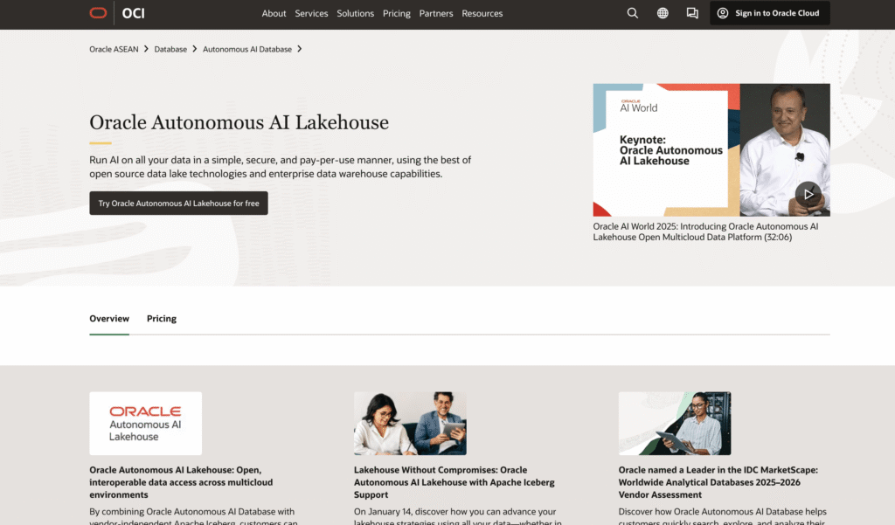The width and height of the screenshot is (895, 525).
Task: Click the Oracle Autonomous AI Lakehouse logo card
Action: (145, 423)
